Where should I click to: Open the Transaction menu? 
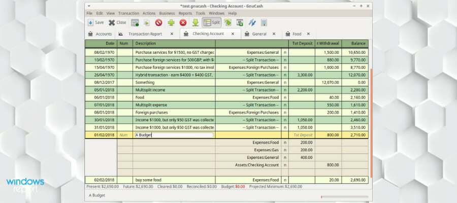tap(128, 13)
